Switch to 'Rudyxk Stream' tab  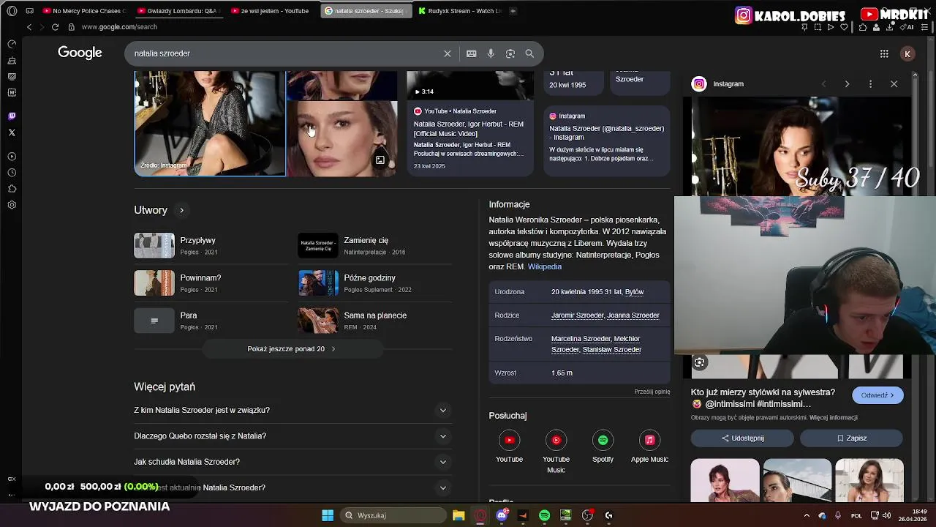pyautogui.click(x=461, y=11)
